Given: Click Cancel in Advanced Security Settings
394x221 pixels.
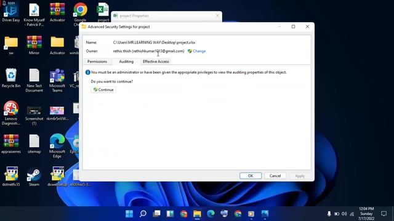Looking at the screenshot, I should pyautogui.click(x=275, y=176).
